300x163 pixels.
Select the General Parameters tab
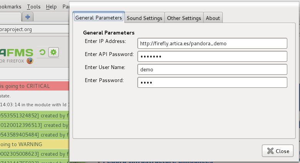click(x=99, y=18)
